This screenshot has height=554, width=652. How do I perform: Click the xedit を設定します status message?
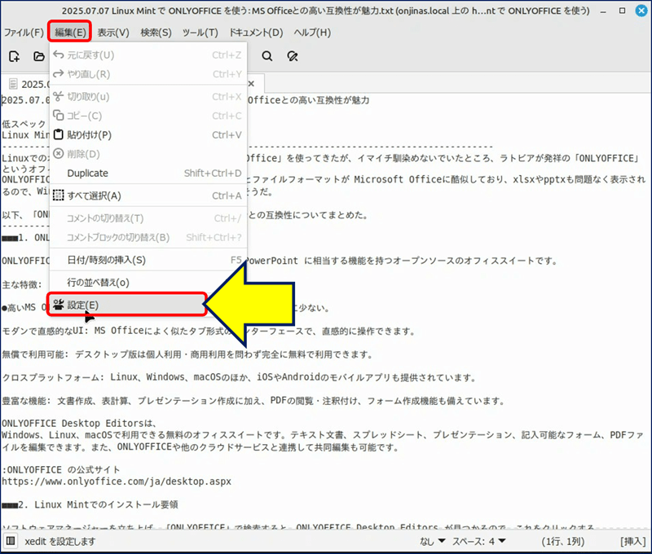[x=59, y=541]
